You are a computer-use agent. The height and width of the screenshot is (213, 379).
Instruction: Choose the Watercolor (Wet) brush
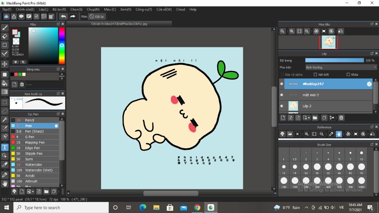pos(34,170)
